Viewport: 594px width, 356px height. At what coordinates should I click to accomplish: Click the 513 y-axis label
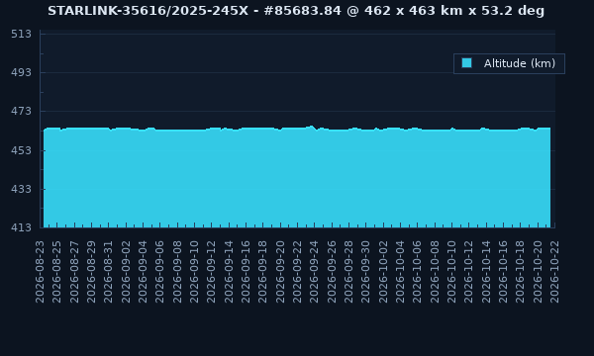pos(21,34)
